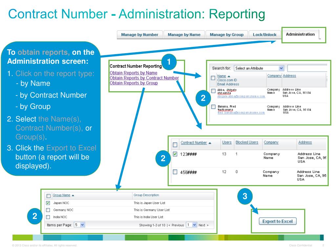Open the page number dropdown

191,225
